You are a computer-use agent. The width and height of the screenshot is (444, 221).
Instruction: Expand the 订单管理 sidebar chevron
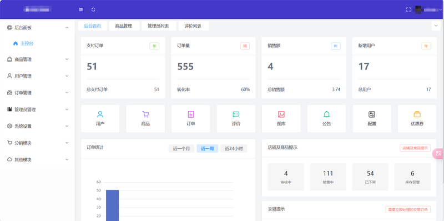pyautogui.click(x=67, y=93)
